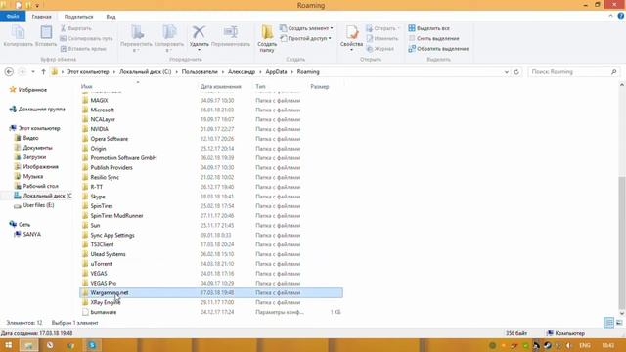Open the New item dropdown
The width and height of the screenshot is (626, 352).
306,28
